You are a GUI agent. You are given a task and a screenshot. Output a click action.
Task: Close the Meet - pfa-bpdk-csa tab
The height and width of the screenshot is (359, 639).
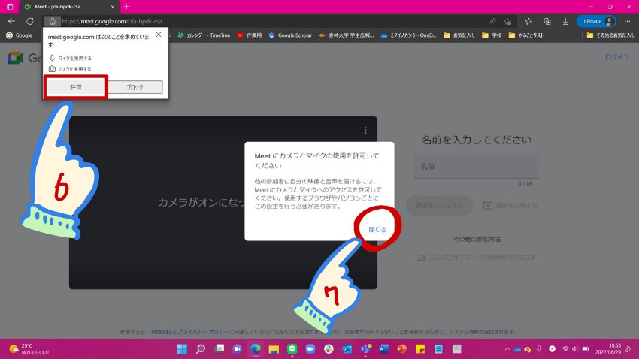pyautogui.click(x=113, y=7)
